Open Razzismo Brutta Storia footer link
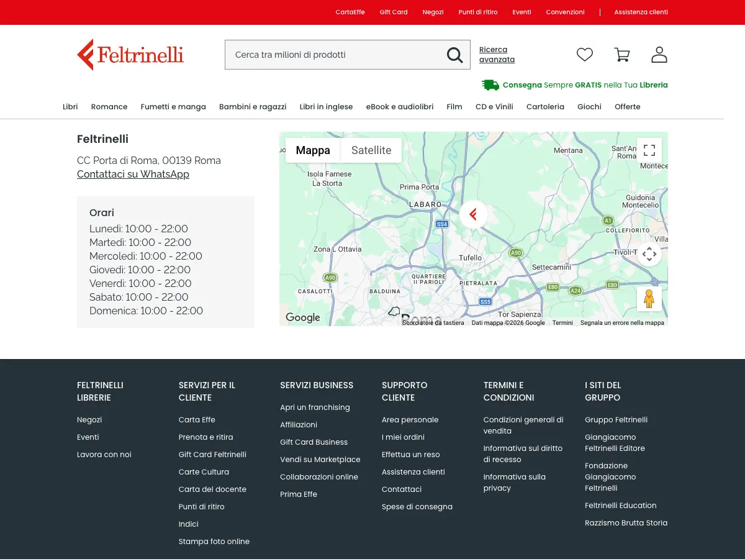 tap(626, 523)
